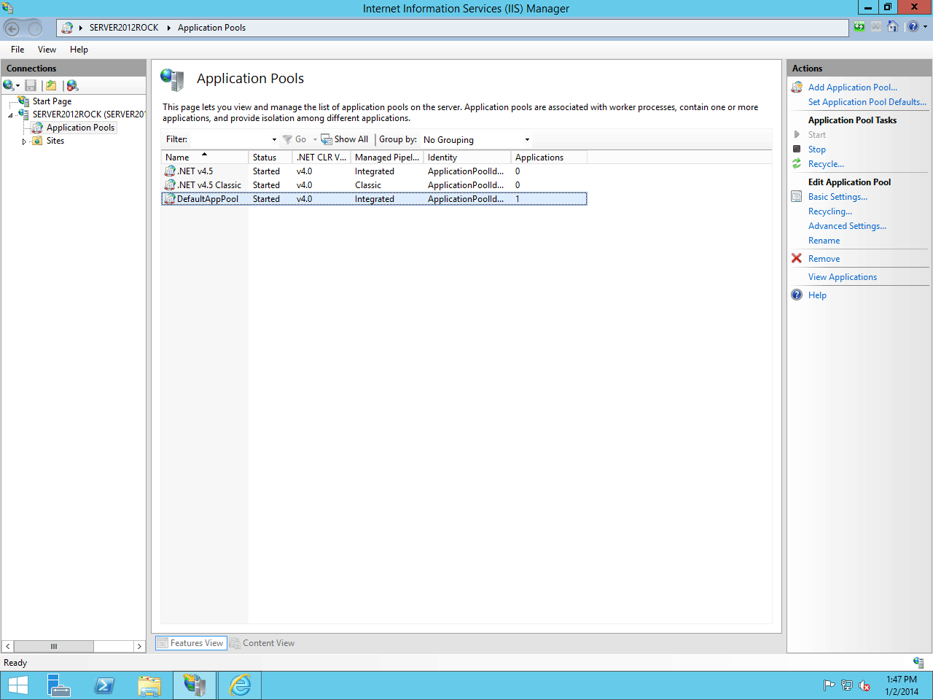Collapse the SERVER2012ROCK tree node

(11, 115)
